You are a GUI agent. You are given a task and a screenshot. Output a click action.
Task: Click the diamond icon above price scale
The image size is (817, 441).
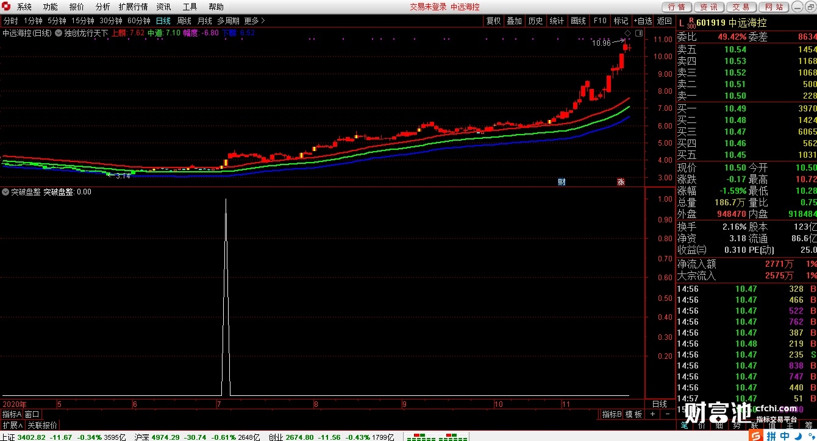(x=628, y=32)
